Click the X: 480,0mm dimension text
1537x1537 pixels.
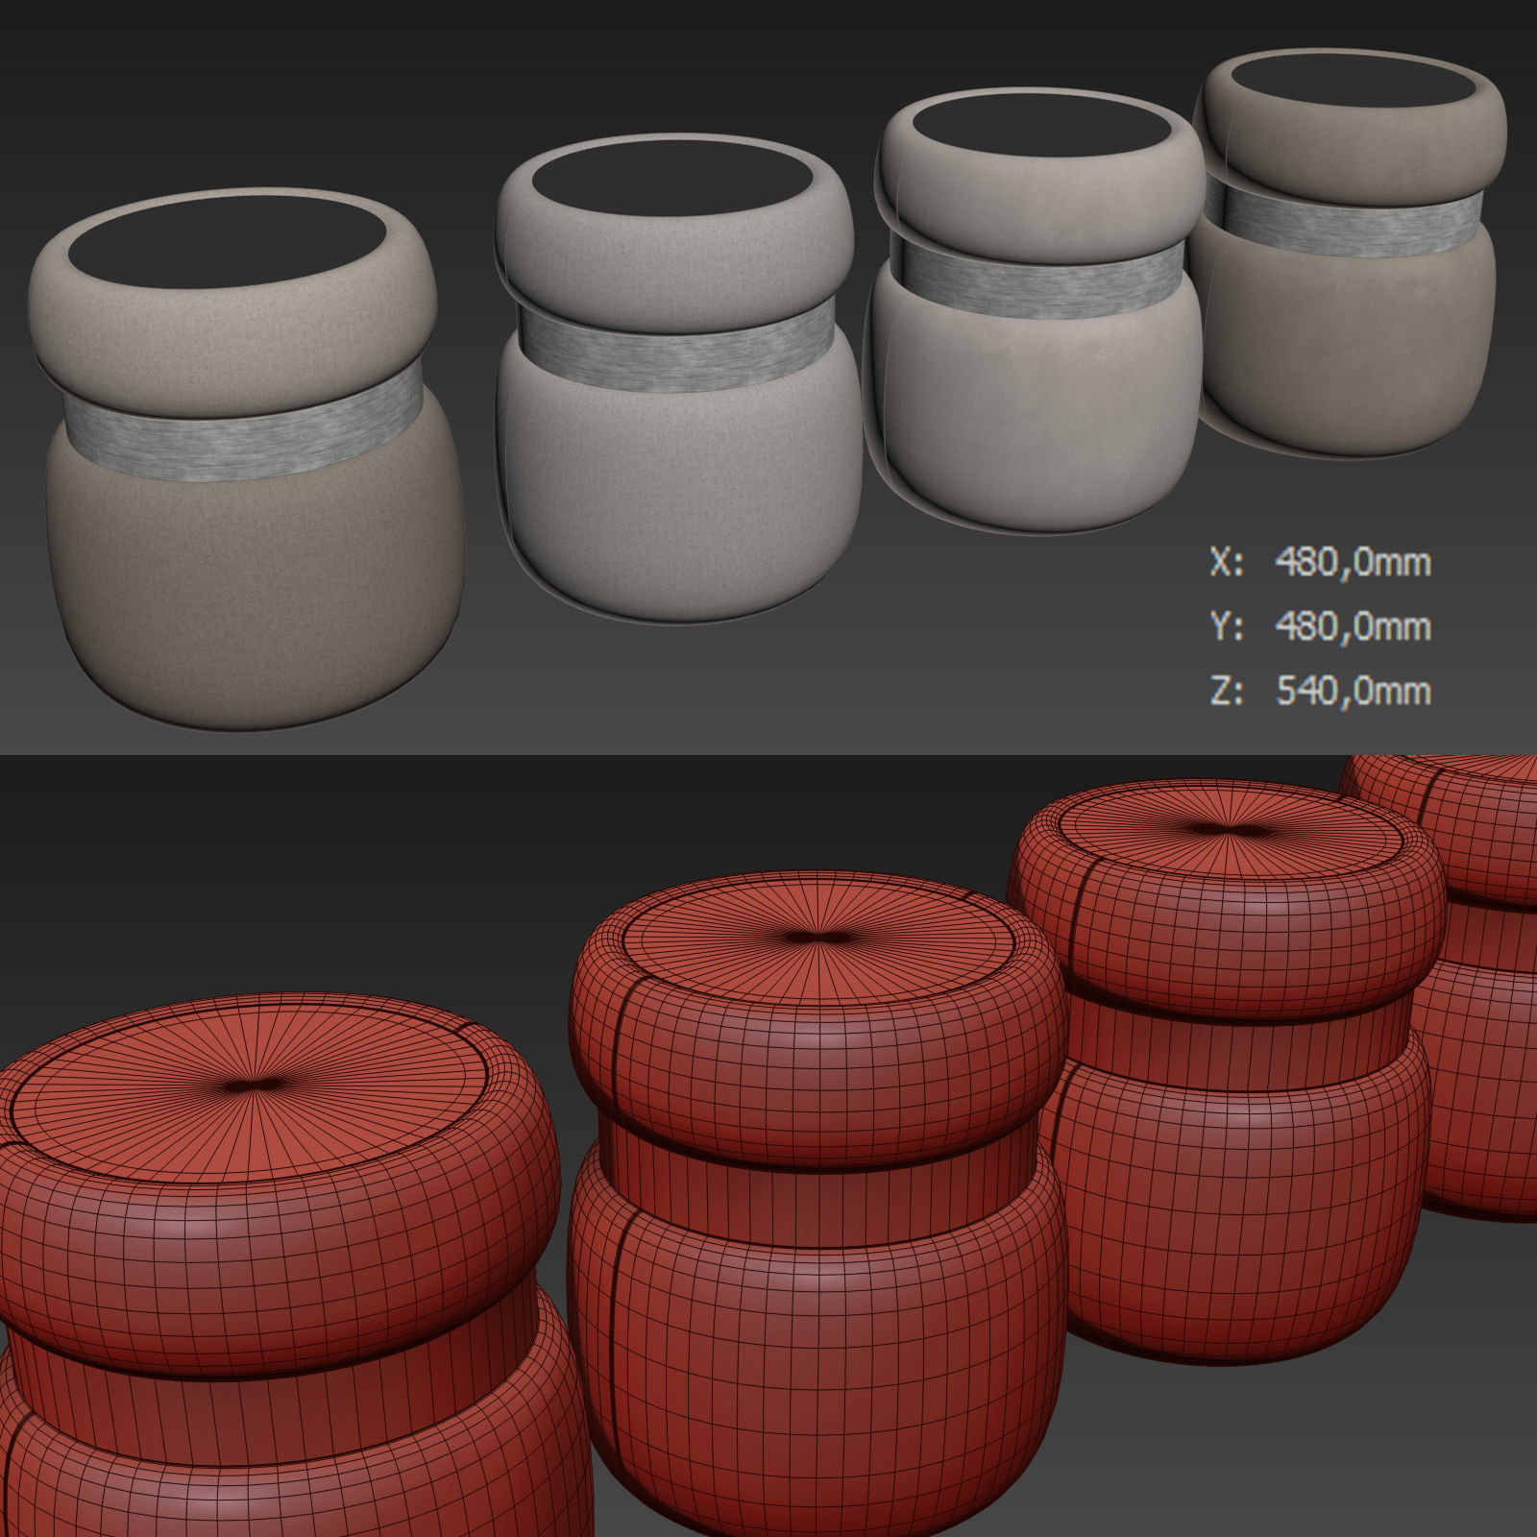pyautogui.click(x=1321, y=562)
